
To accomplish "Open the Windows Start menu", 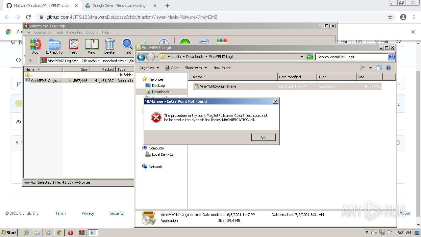I will pyautogui.click(x=9, y=232).
